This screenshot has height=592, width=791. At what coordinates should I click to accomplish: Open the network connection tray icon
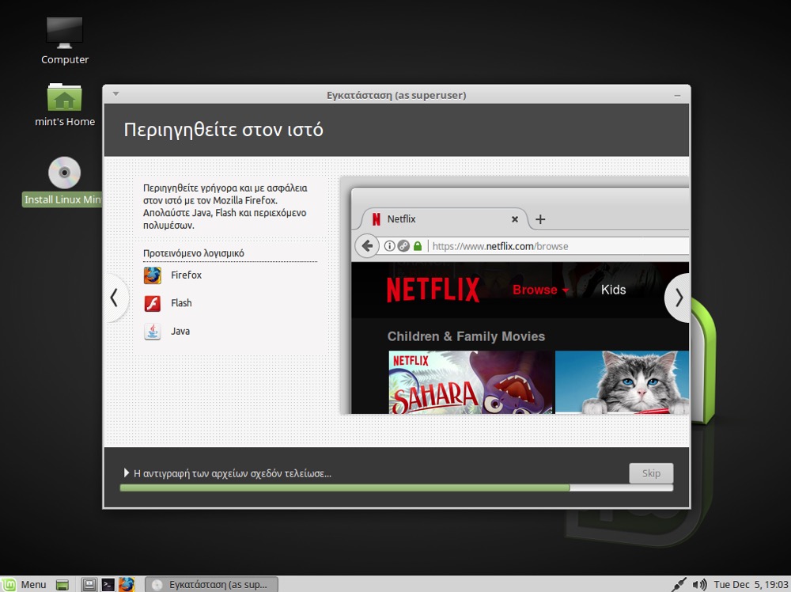(679, 584)
